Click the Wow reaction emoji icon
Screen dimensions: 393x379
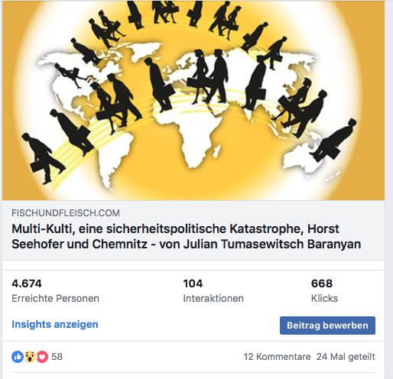pyautogui.click(x=30, y=357)
